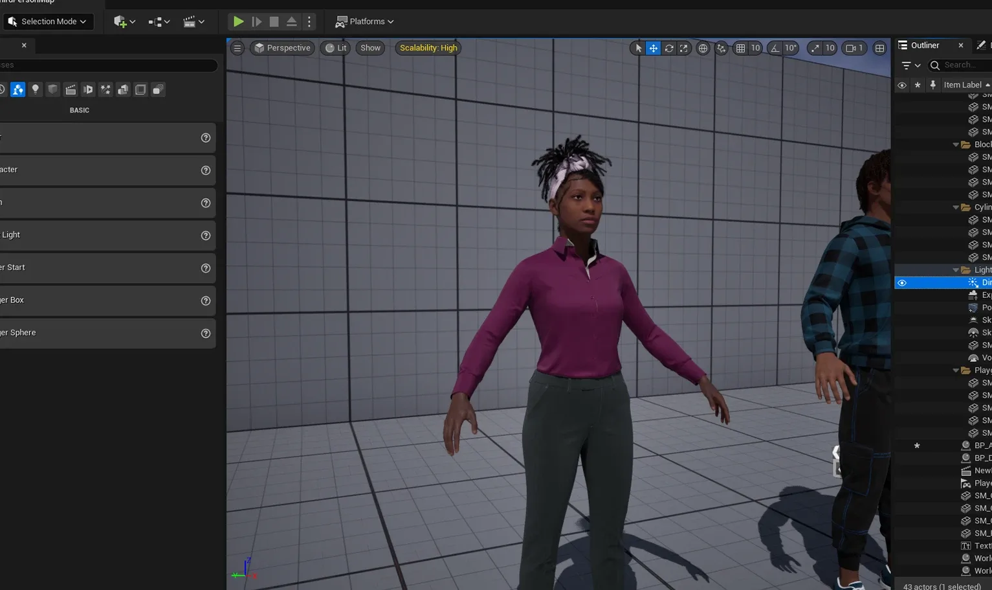The image size is (992, 590).
Task: Select the Character actor entry
Action: pyautogui.click(x=107, y=170)
